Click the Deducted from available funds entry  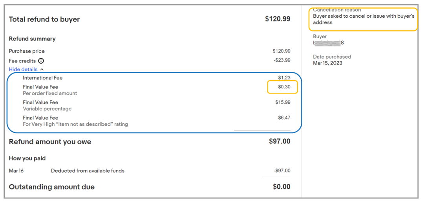click(88, 171)
